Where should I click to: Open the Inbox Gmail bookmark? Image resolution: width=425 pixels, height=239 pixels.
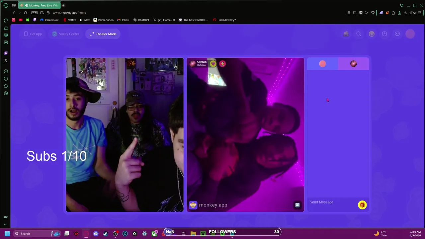click(123, 20)
